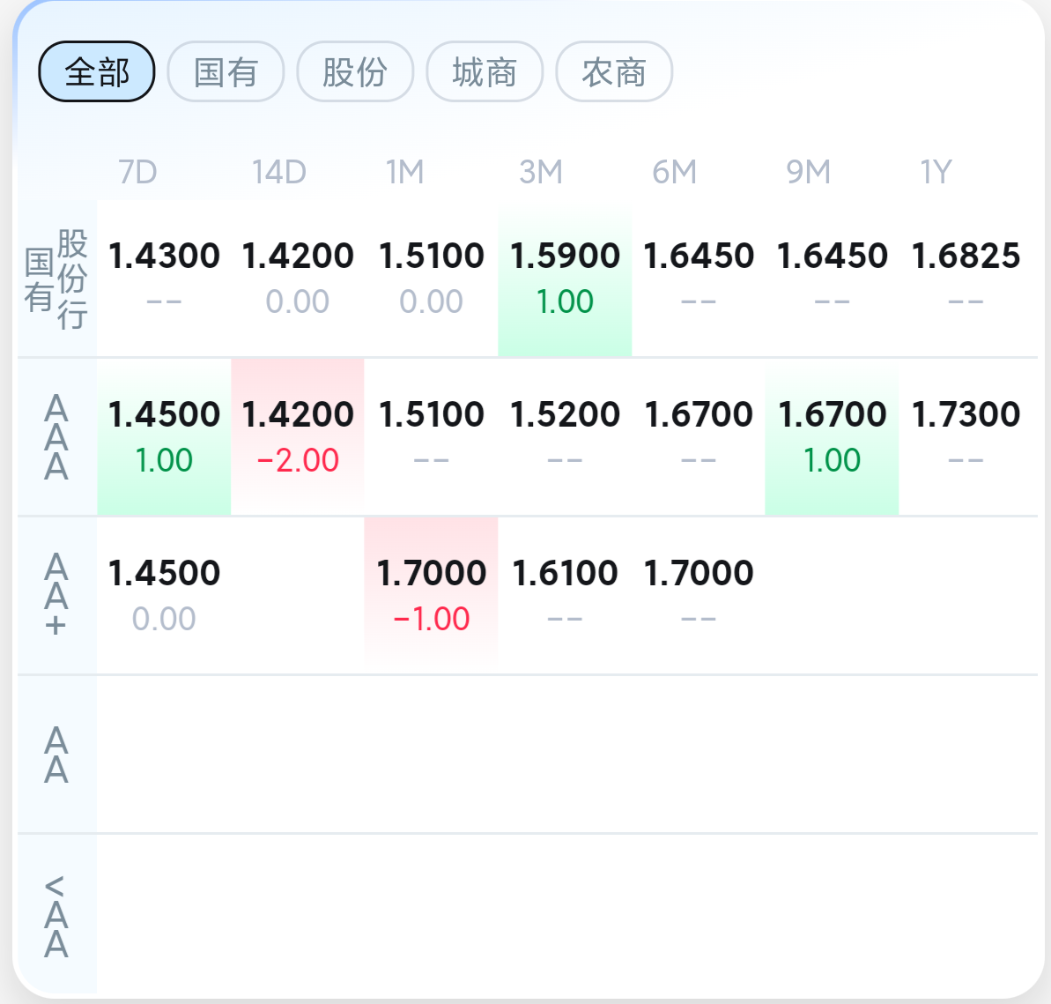Switch to the 股份 filter tab

pyautogui.click(x=355, y=71)
